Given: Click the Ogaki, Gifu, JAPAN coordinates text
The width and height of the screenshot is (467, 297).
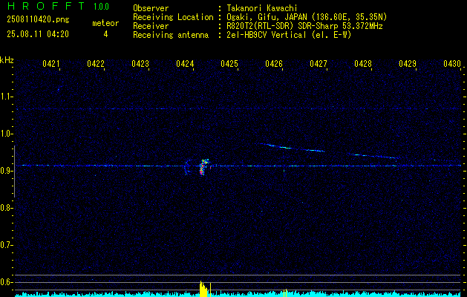Looking at the screenshot, I should coord(307,17).
